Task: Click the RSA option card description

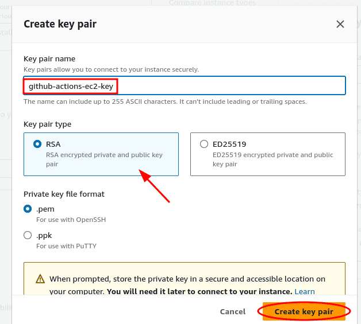Action: tap(104, 159)
